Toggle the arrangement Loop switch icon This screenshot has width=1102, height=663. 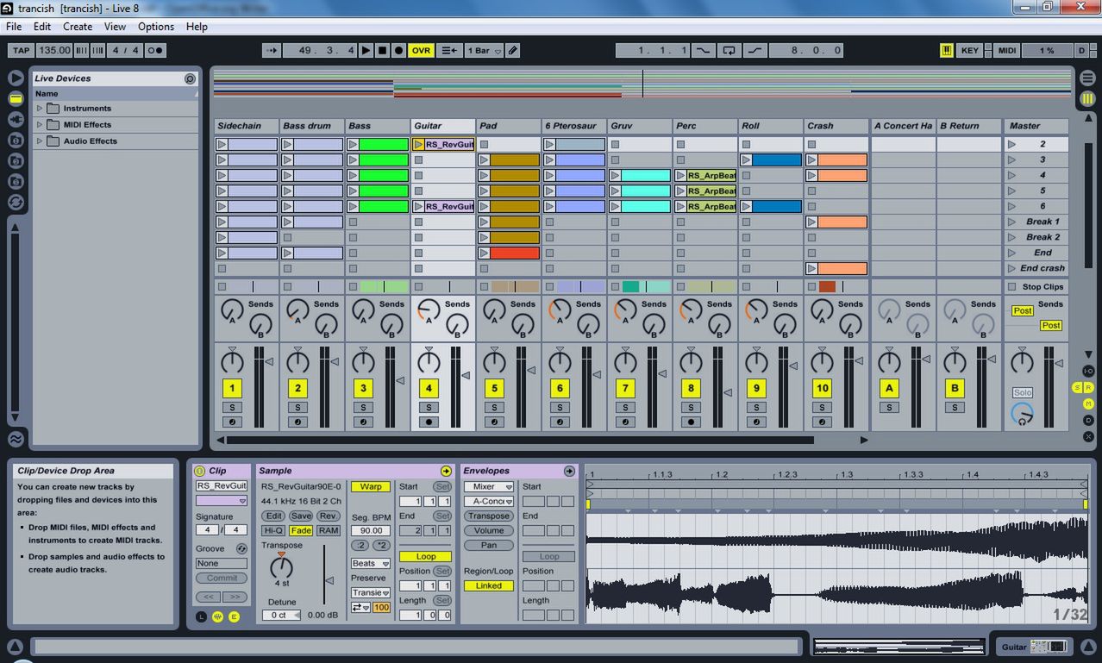point(729,51)
